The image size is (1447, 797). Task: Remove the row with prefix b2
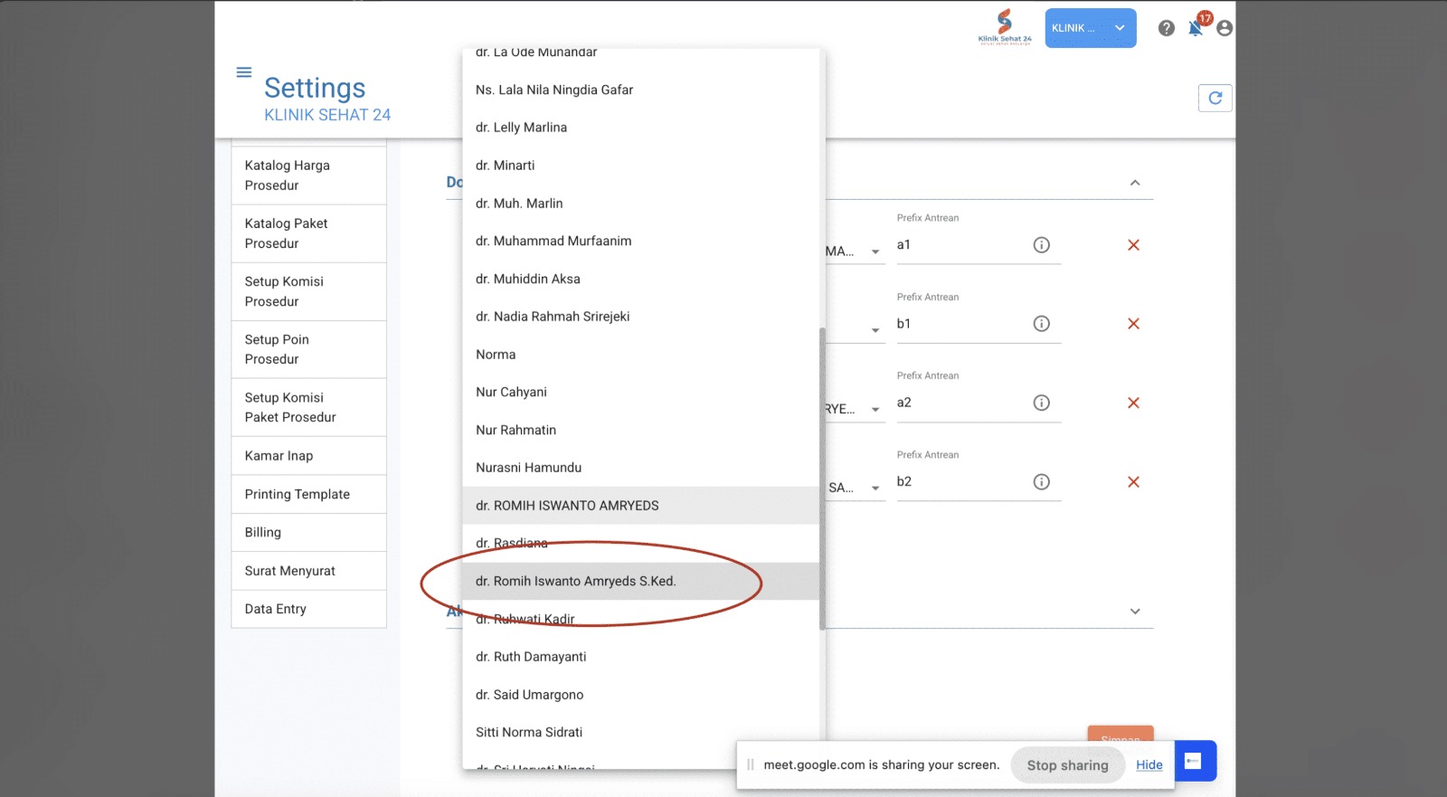coord(1133,482)
